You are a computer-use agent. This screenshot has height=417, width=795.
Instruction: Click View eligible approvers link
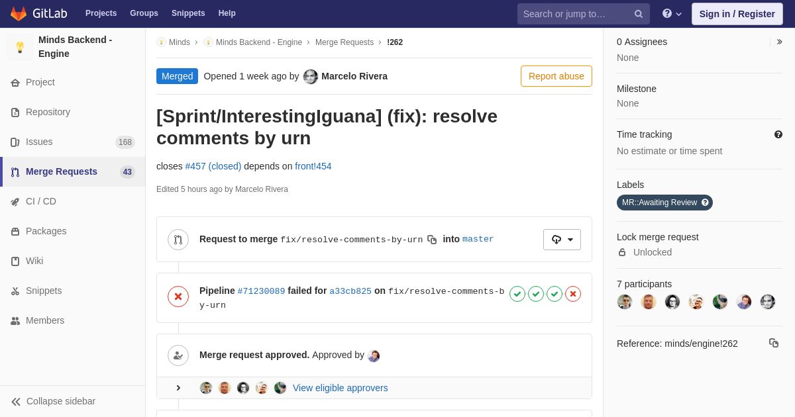(x=341, y=388)
